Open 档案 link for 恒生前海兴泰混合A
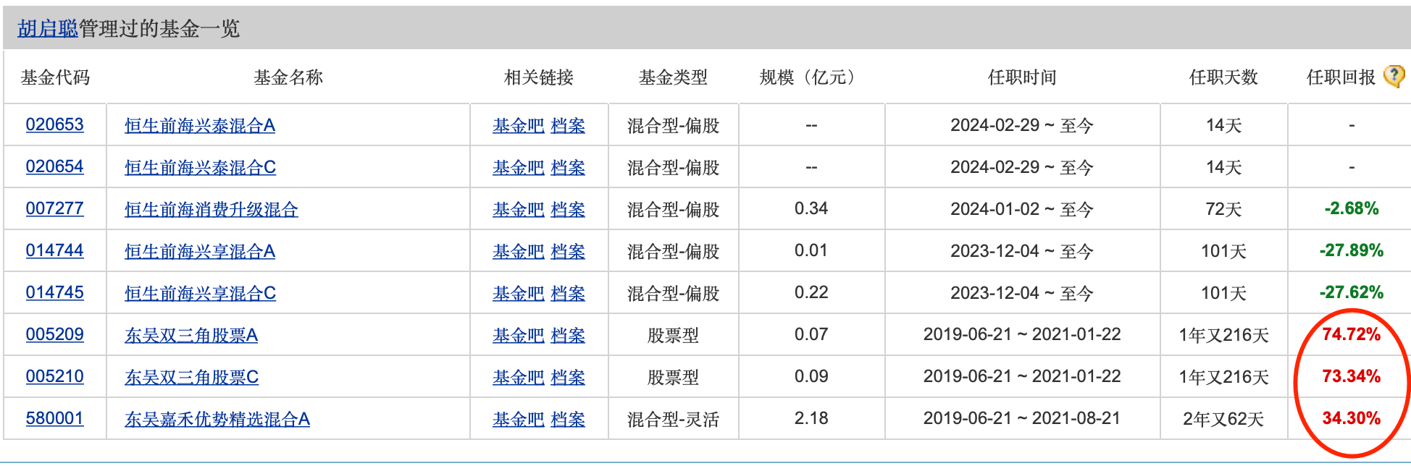Viewport: 1411px width, 466px height. click(x=568, y=125)
